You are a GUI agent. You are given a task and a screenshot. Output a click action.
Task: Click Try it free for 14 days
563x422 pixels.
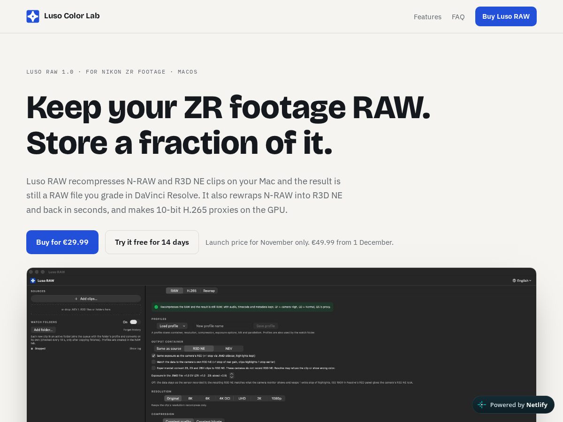[x=152, y=242]
